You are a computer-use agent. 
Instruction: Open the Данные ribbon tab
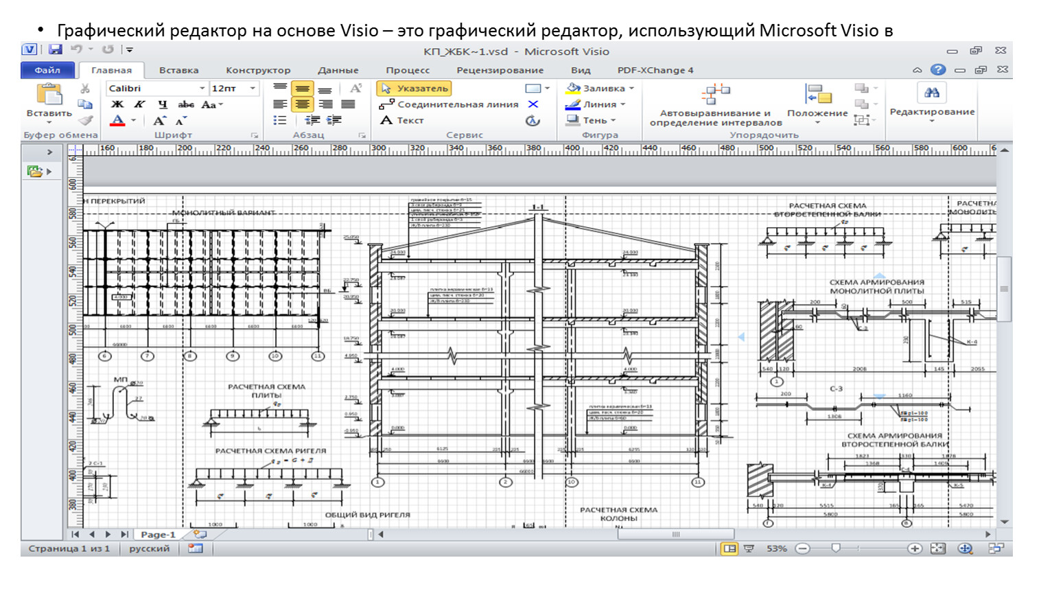pyautogui.click(x=338, y=70)
